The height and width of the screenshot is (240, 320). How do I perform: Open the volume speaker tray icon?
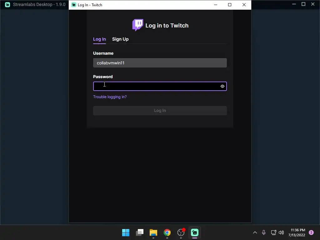pos(281,232)
